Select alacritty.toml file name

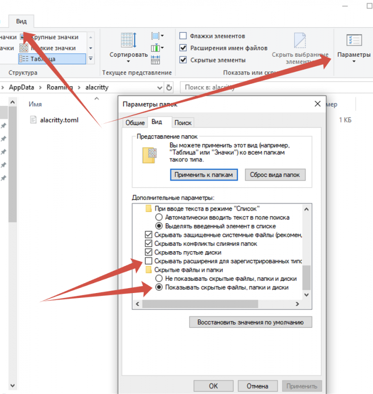59,120
